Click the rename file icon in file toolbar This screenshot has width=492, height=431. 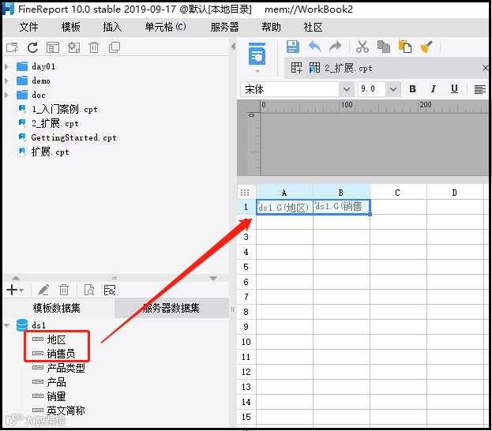53,47
